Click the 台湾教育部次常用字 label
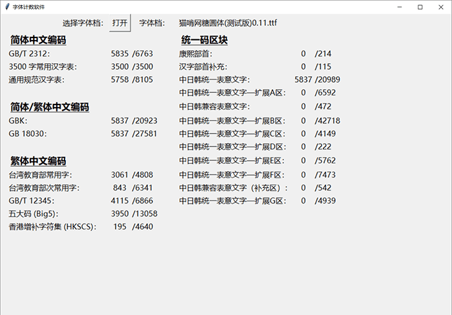This screenshot has height=315, width=452. click(x=44, y=188)
